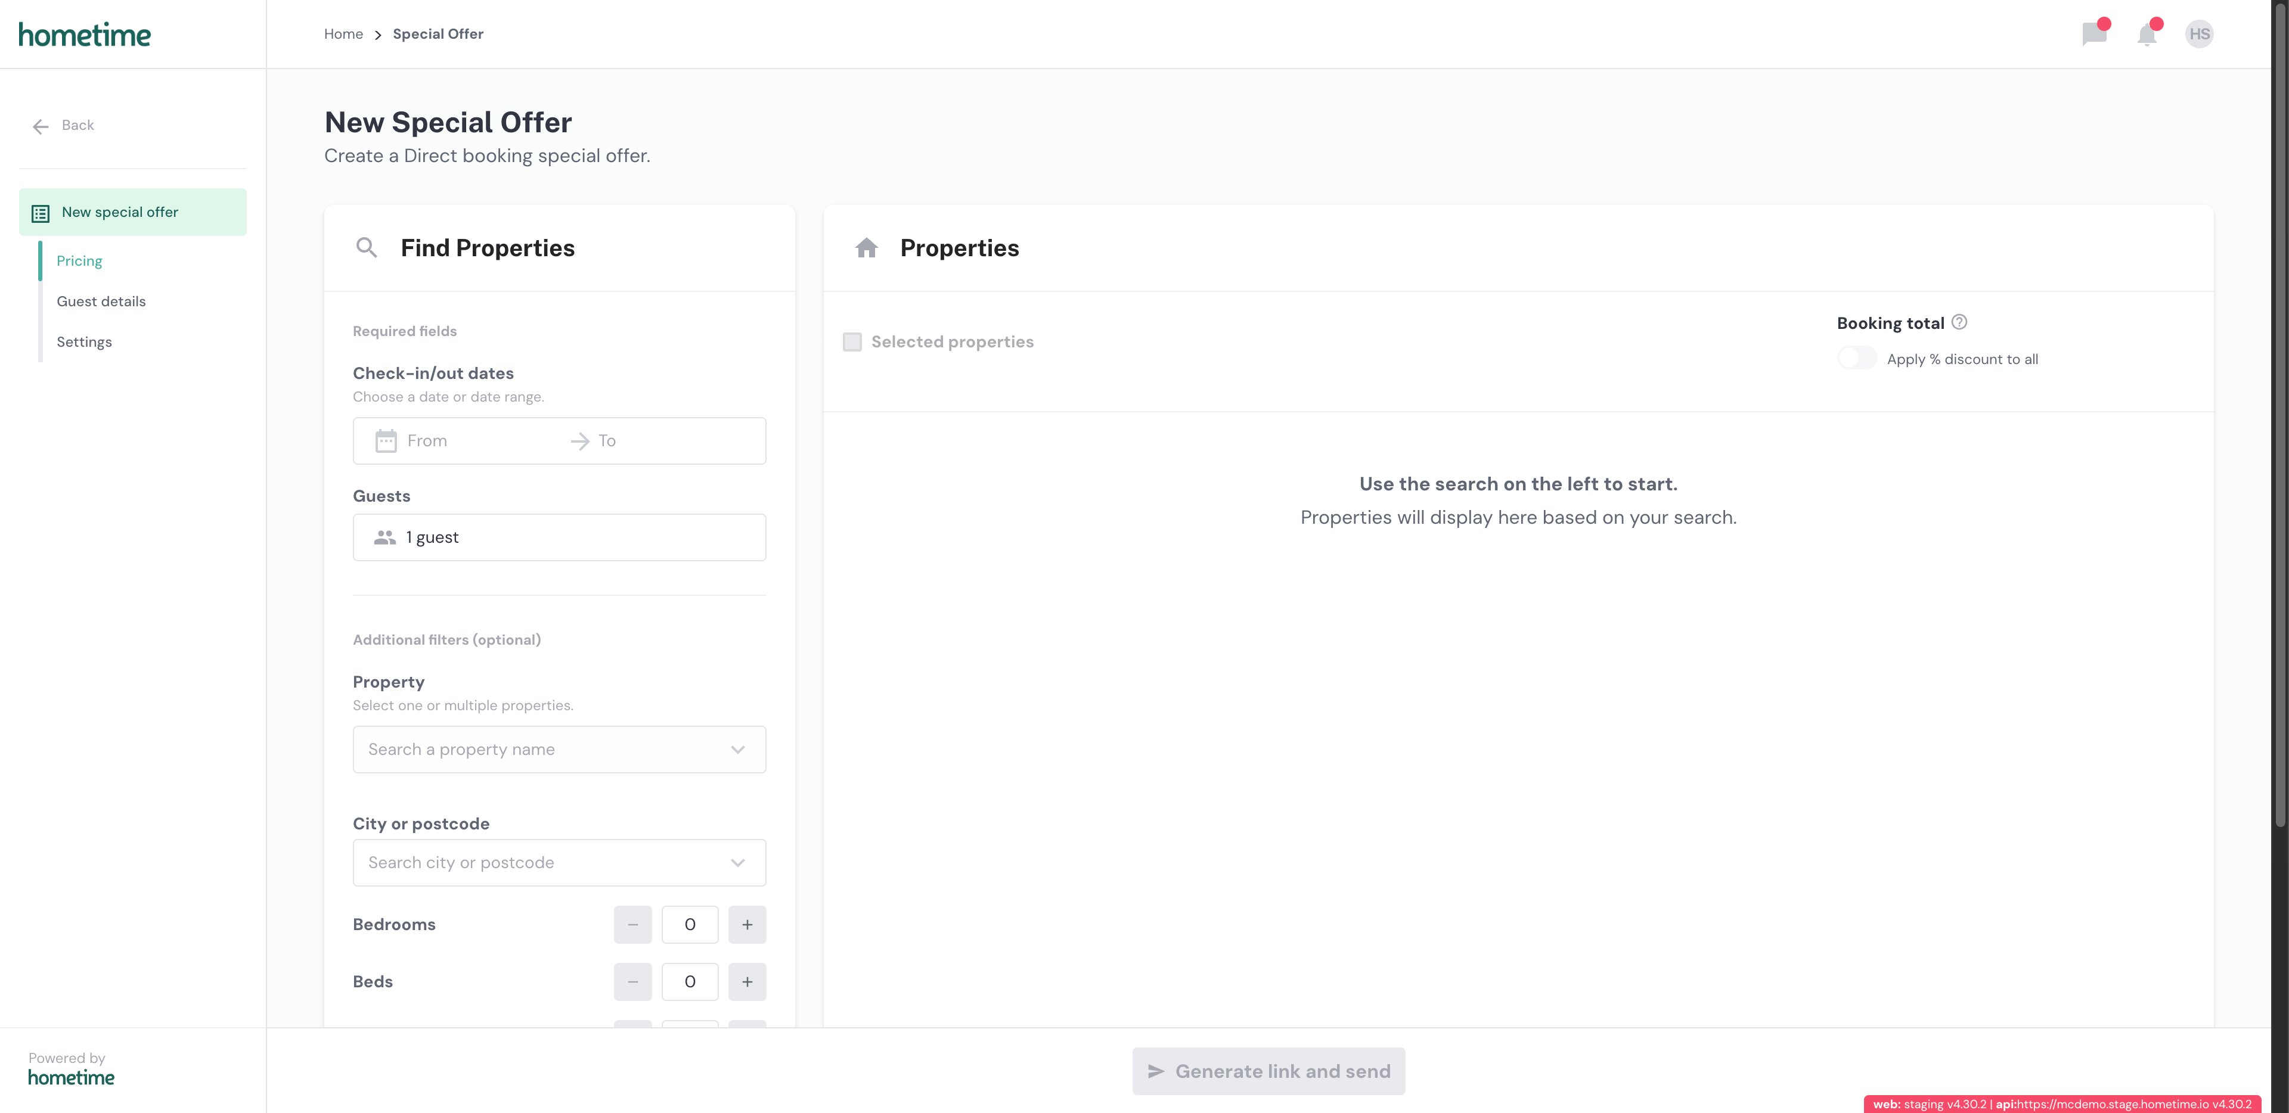Click the arrow icon before To date

[x=579, y=442]
